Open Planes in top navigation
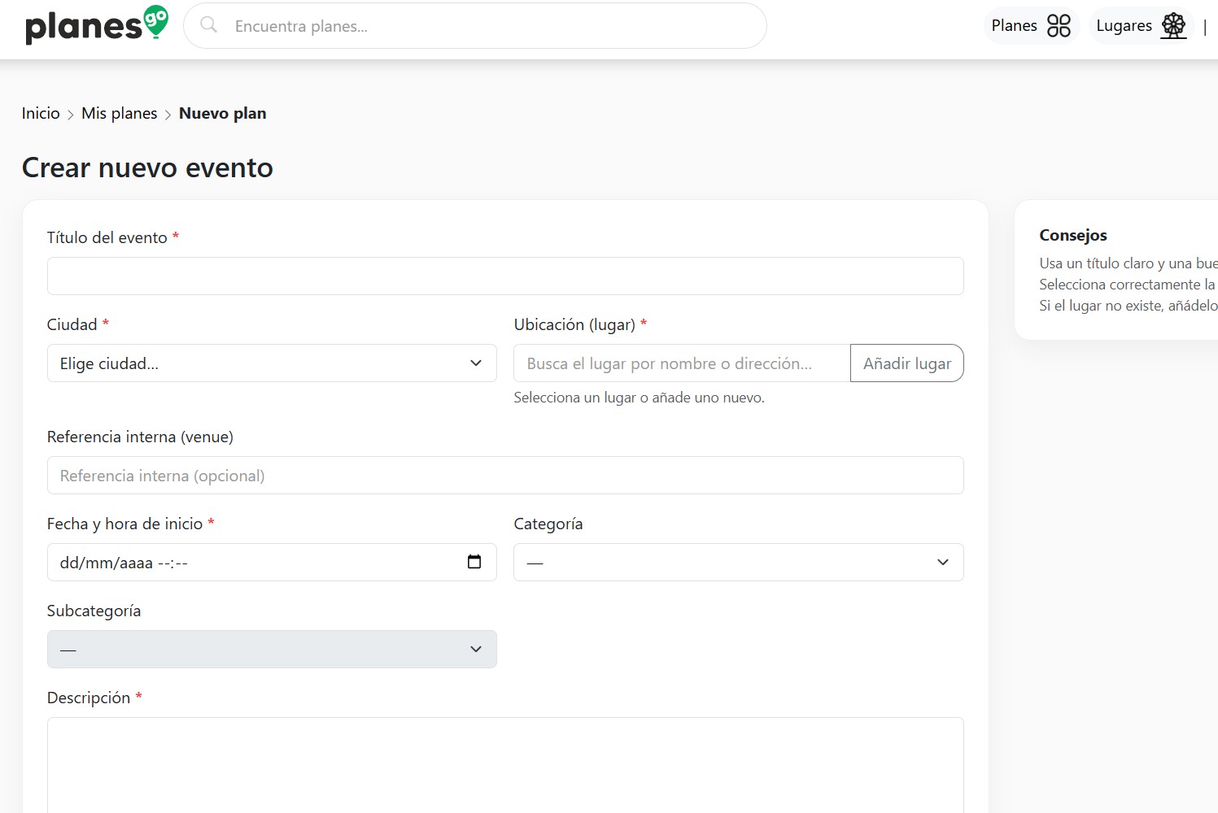The height and width of the screenshot is (813, 1218). pos(1014,26)
